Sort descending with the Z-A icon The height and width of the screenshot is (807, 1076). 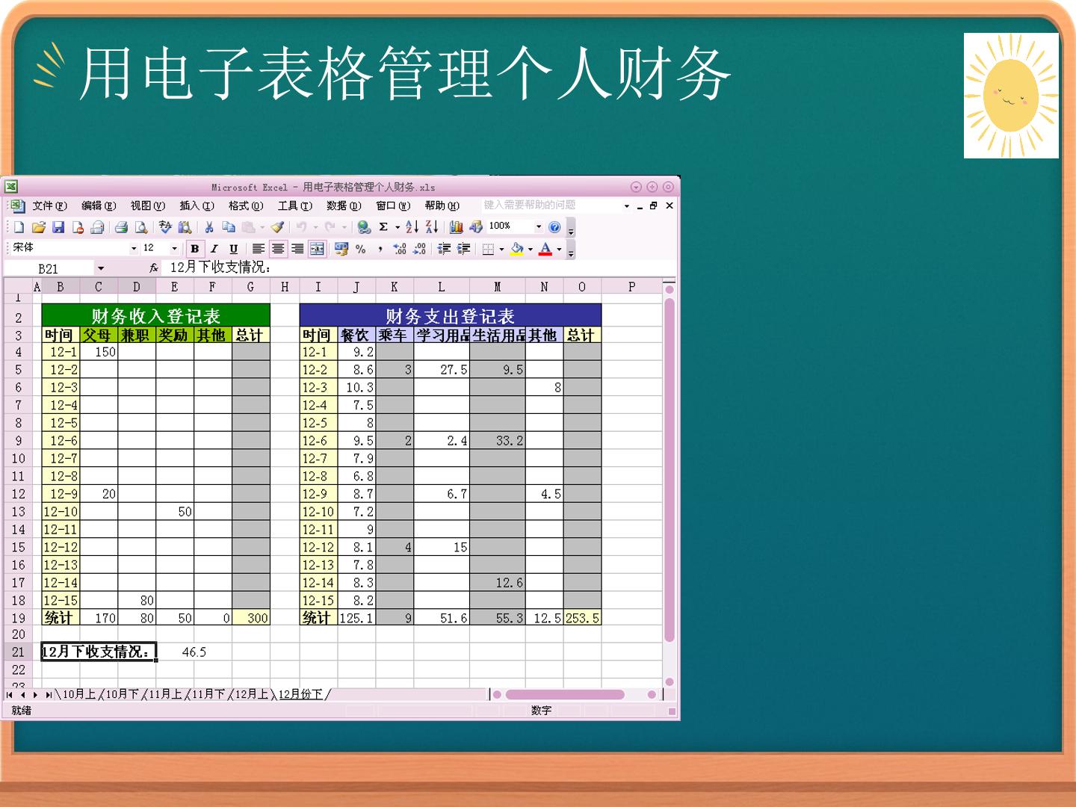point(431,227)
